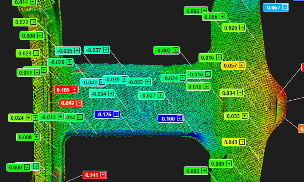Expand the -0.024 deviation label
The image size is (304, 182).
pyautogui.click(x=183, y=78)
